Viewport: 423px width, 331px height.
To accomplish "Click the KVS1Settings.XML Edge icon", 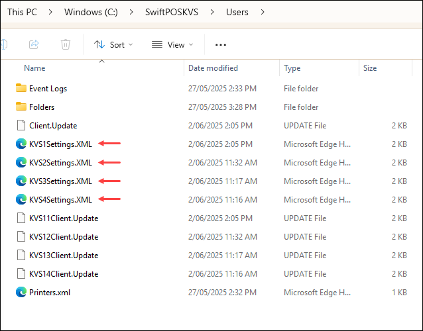I will (21, 144).
